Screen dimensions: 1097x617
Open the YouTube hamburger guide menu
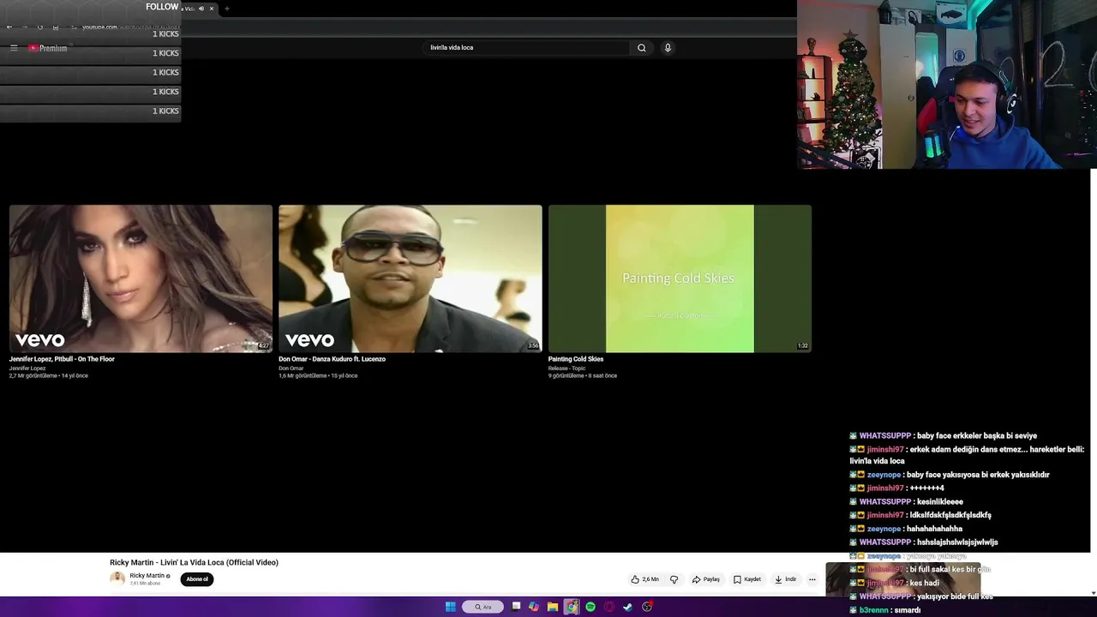14,48
